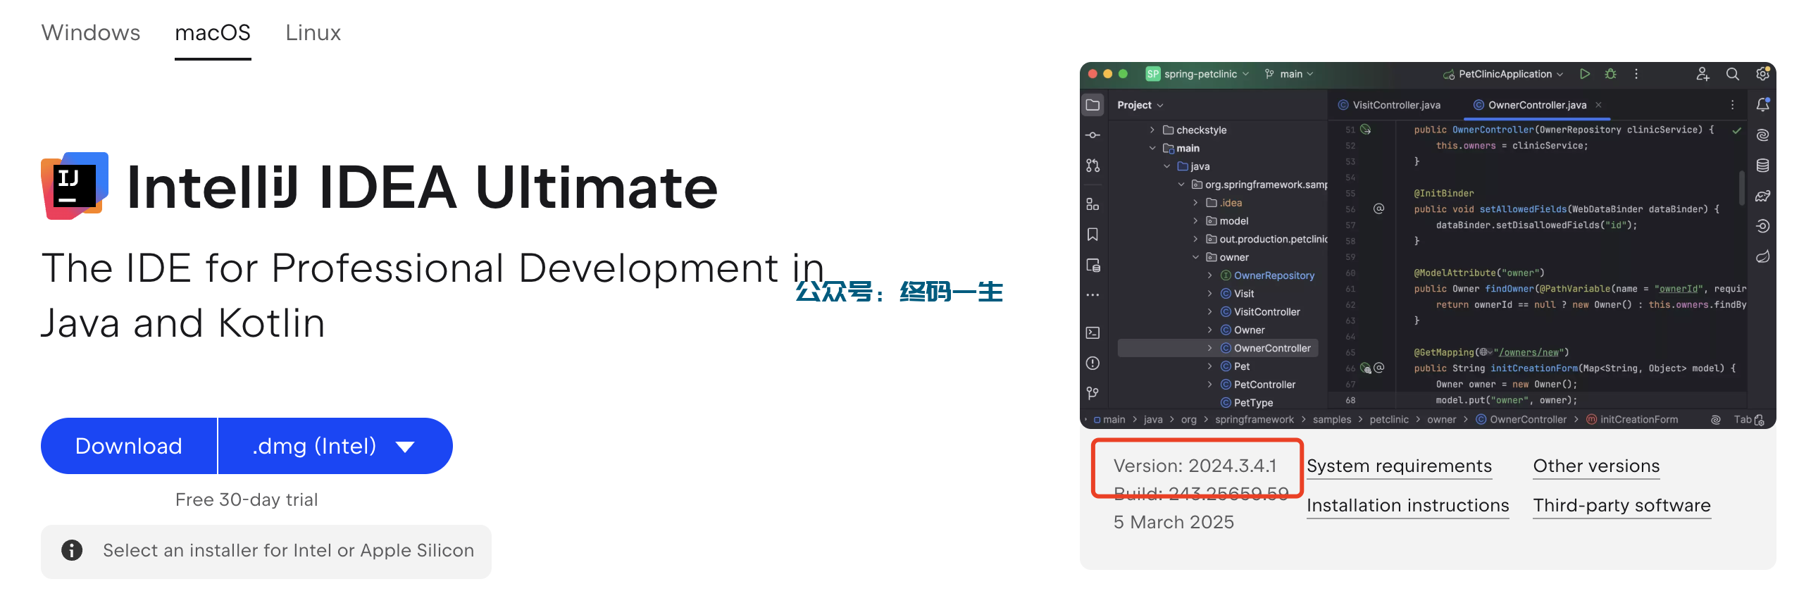Open the Installation instructions link
Screen dimensions: 1799x603
click(1408, 506)
